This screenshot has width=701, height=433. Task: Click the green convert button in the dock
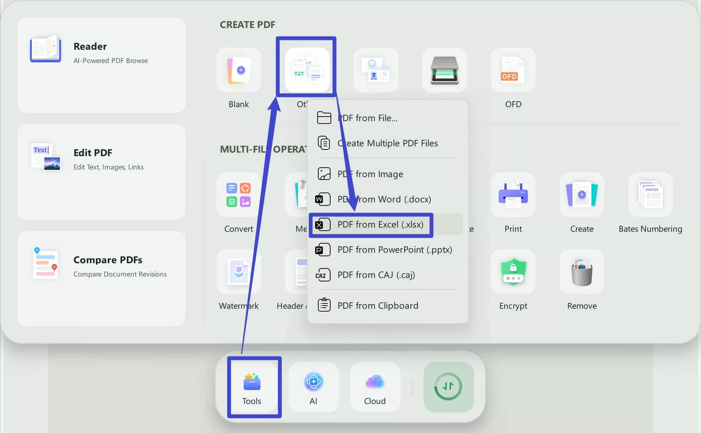tap(449, 387)
